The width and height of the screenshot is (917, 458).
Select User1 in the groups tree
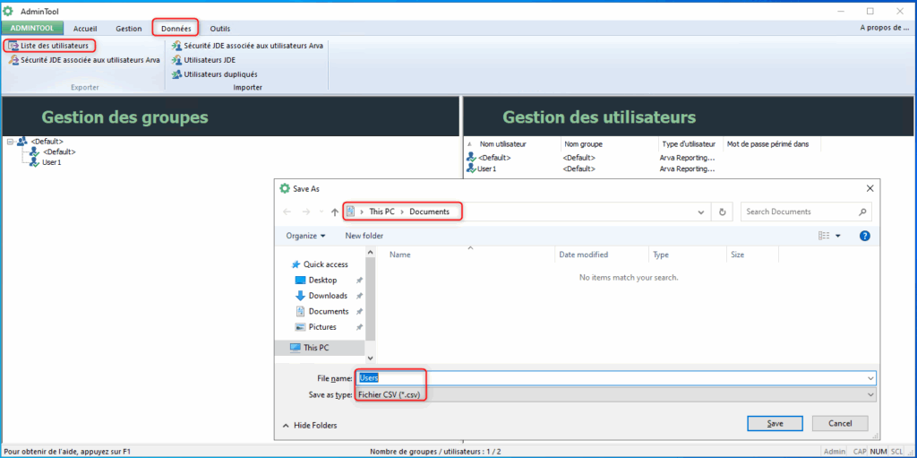pos(51,162)
